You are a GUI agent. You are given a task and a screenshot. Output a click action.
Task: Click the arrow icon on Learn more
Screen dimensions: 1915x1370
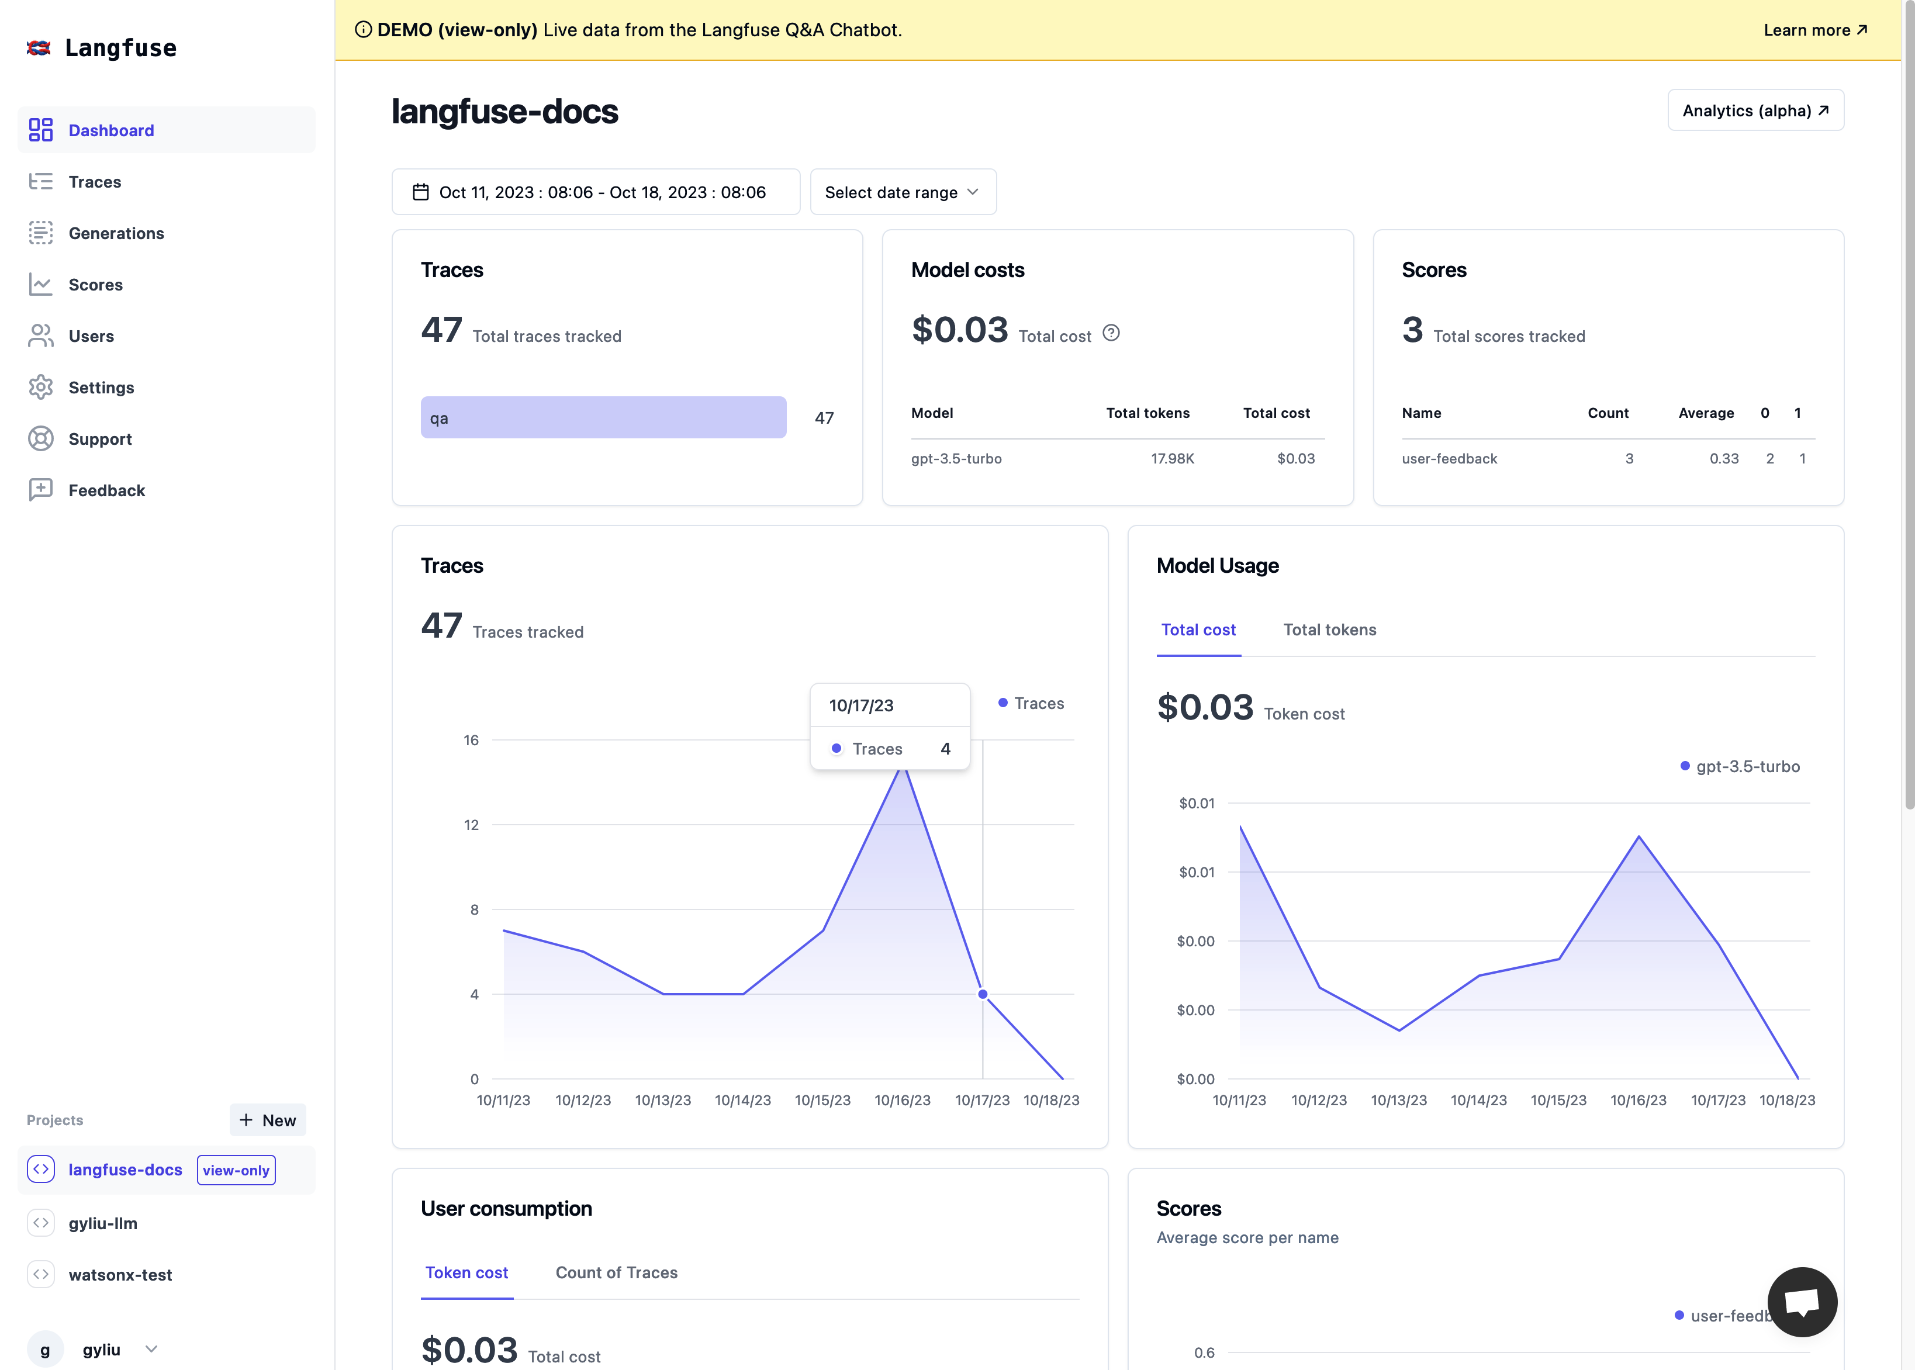click(x=1862, y=30)
